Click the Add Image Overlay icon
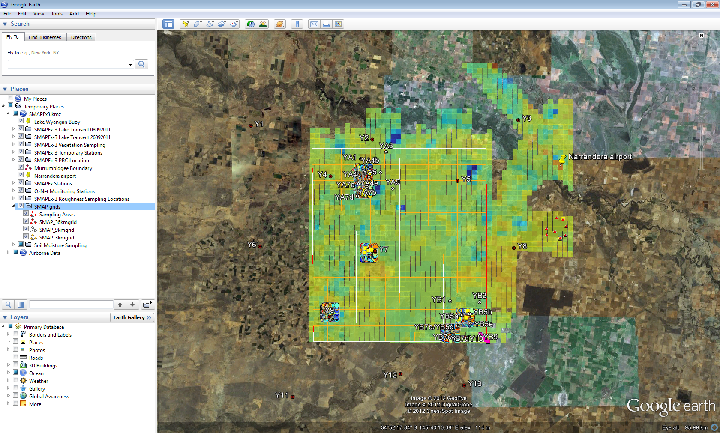The height and width of the screenshot is (433, 720). point(222,24)
